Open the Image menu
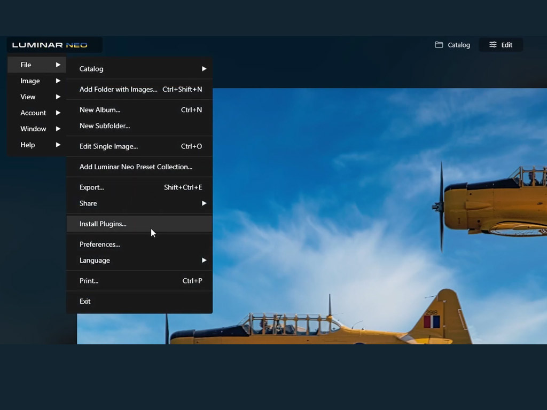The image size is (547, 410). (30, 81)
